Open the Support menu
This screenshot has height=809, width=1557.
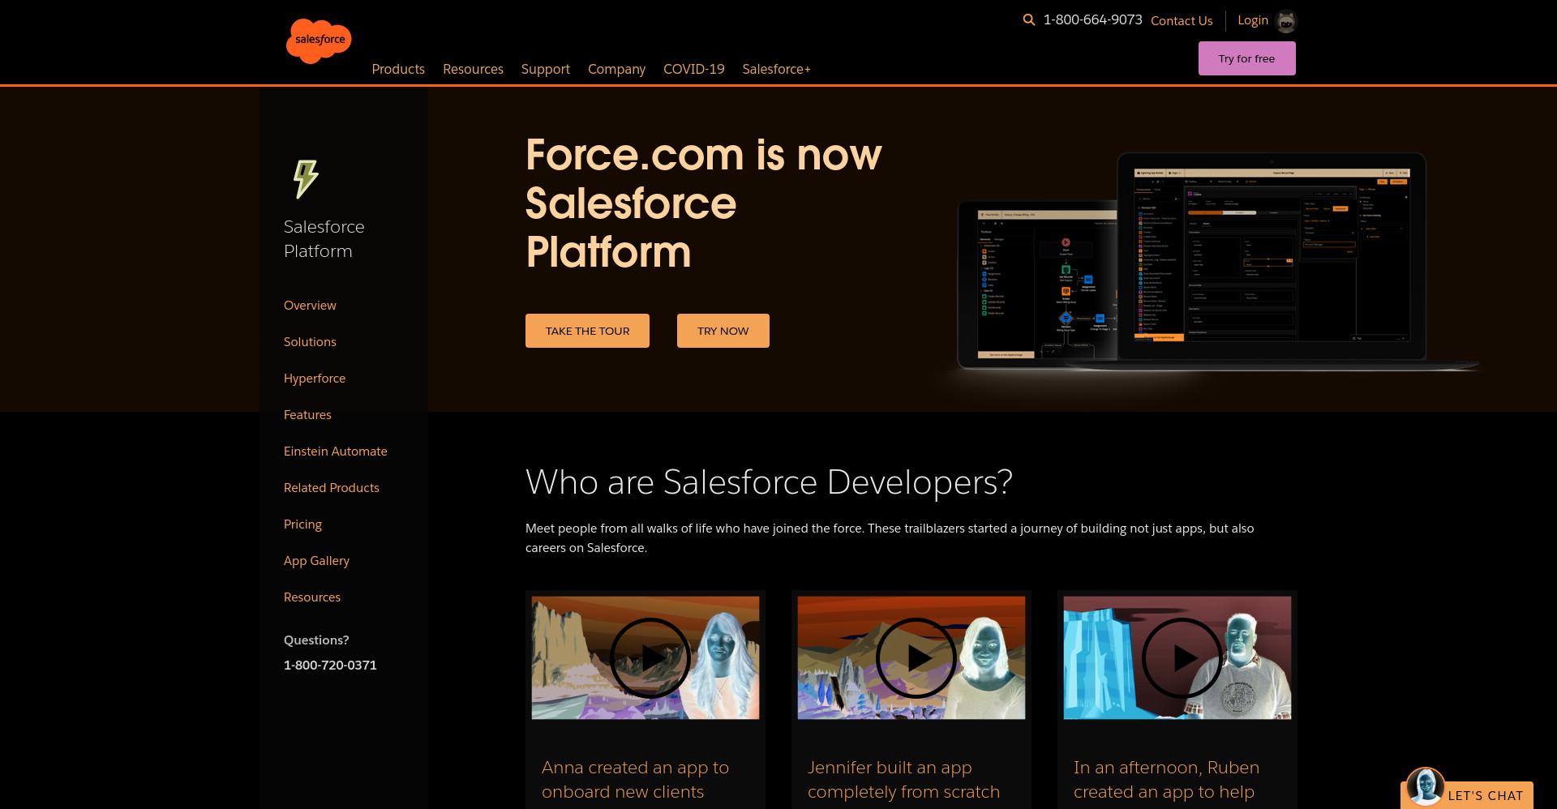point(546,69)
